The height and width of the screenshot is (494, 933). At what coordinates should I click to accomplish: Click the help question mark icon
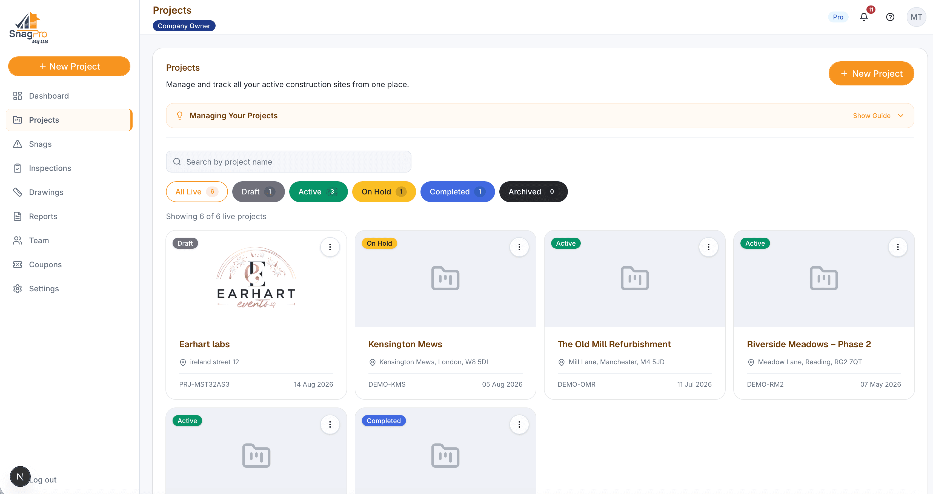890,17
